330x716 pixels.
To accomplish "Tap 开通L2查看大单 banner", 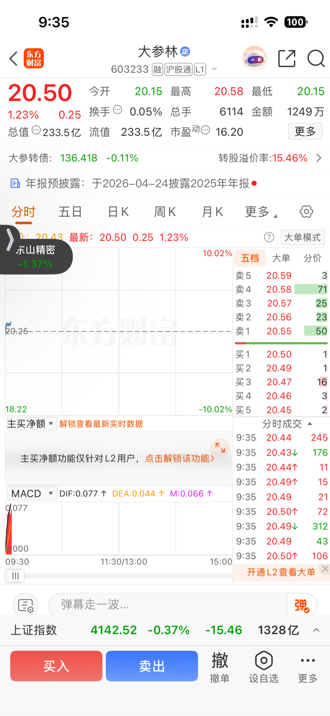I will (x=281, y=572).
